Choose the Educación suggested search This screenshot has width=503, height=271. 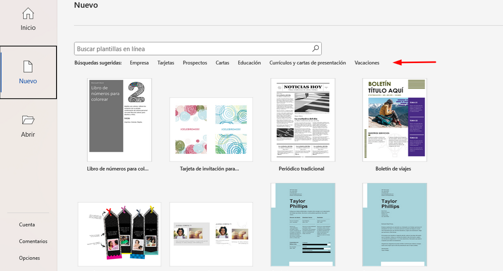249,63
